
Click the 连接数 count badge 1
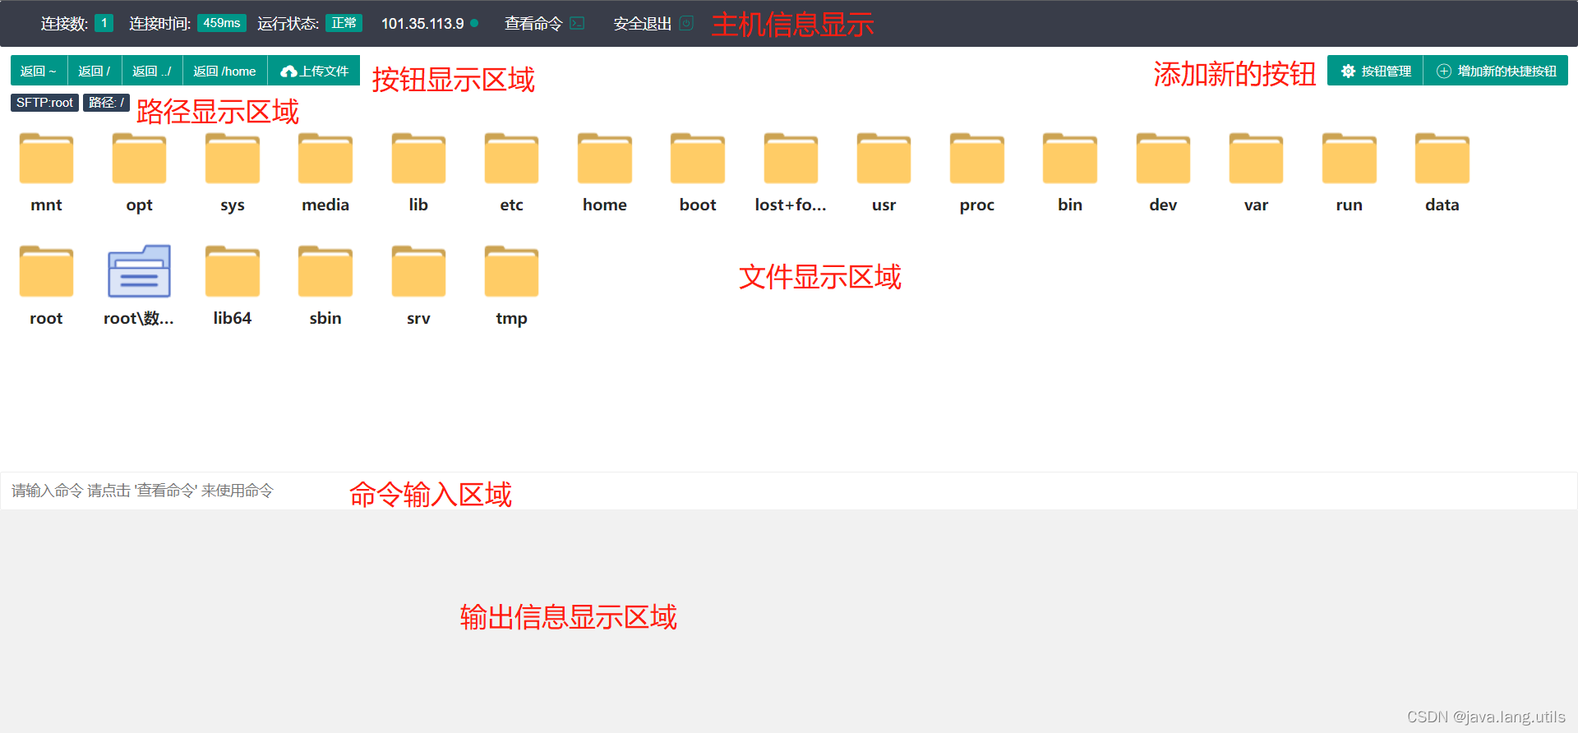pos(104,23)
